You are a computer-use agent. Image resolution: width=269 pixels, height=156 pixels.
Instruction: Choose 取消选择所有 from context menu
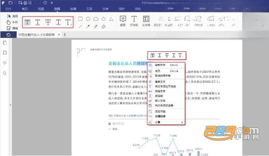167,76
